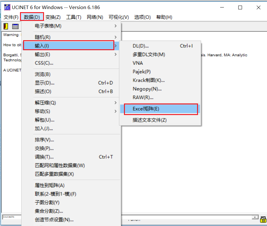The width and height of the screenshot is (267, 226).
Task: Expand the 移动(S) submenu
Action: [x=71, y=111]
